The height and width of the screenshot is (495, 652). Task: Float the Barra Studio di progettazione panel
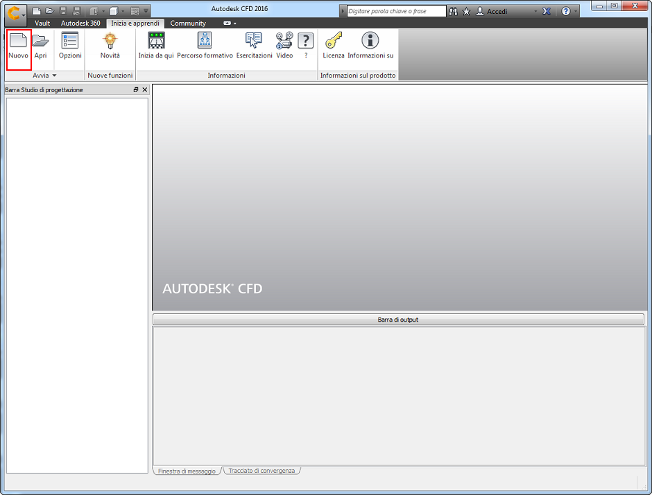pos(135,89)
